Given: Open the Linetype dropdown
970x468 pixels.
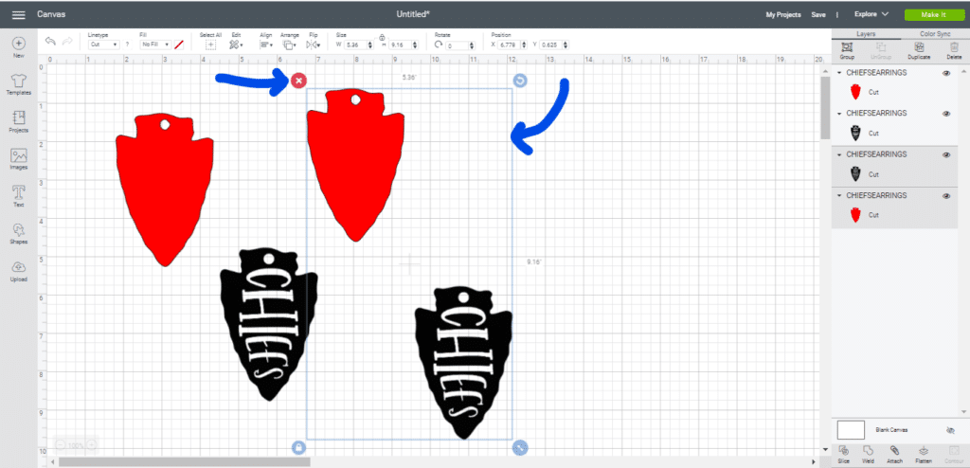Looking at the screenshot, I should point(102,45).
